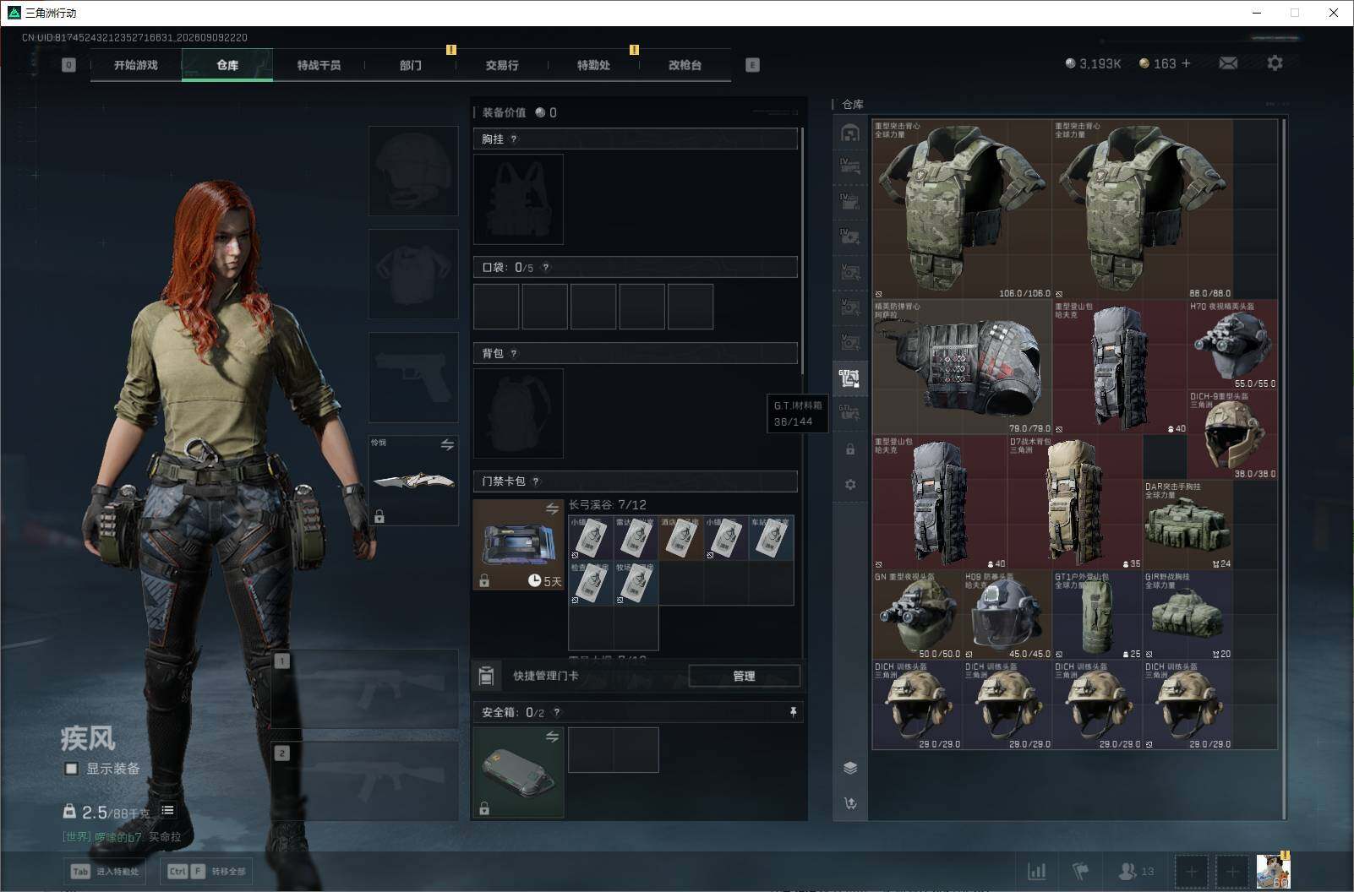Open the 部门 tab
This screenshot has width=1354, height=892.
point(410,65)
